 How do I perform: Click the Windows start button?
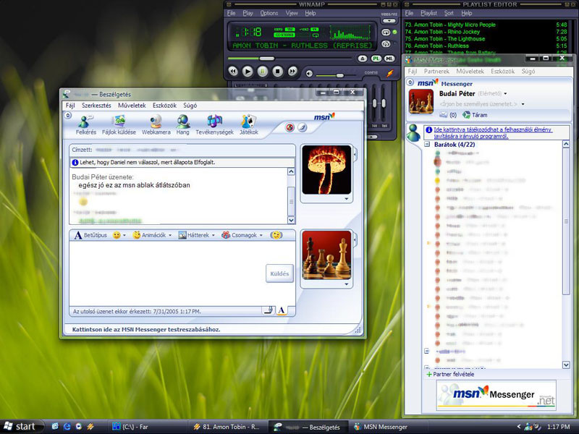22,427
